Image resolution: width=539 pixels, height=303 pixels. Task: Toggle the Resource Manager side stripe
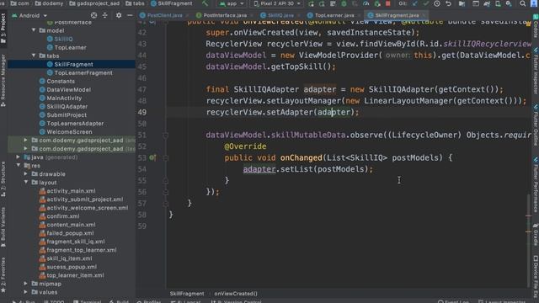(3, 80)
